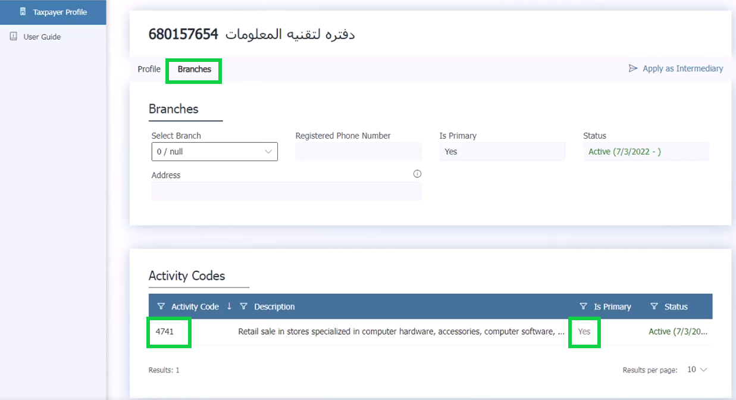
Task: Switch to the Branches tab
Action: [194, 69]
